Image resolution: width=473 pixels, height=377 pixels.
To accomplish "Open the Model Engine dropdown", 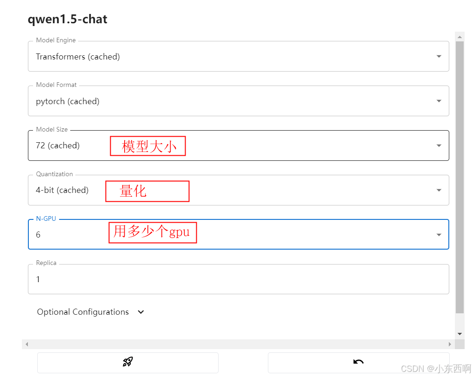I will point(238,56).
